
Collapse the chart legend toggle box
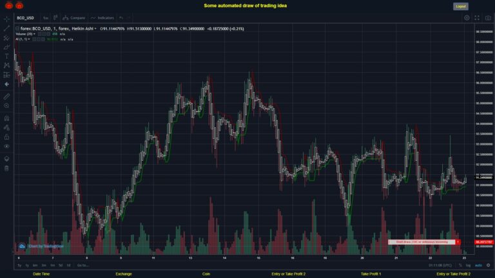(x=17, y=28)
